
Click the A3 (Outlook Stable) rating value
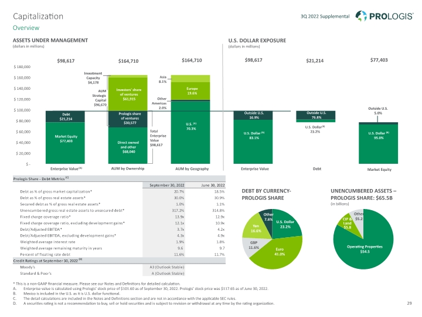pos(167,267)
